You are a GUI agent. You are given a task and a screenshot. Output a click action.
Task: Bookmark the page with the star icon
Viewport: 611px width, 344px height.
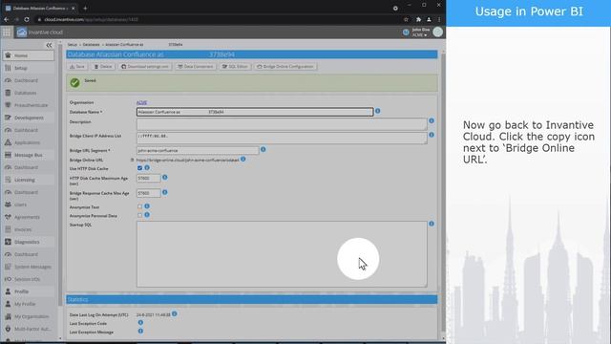coord(406,19)
